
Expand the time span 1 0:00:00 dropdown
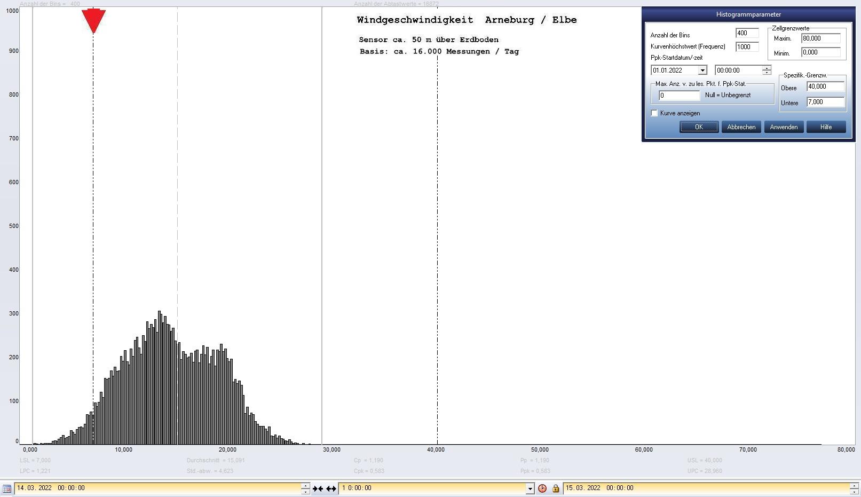[x=530, y=488]
